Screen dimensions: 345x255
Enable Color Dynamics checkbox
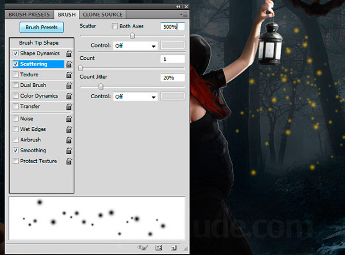16,95
